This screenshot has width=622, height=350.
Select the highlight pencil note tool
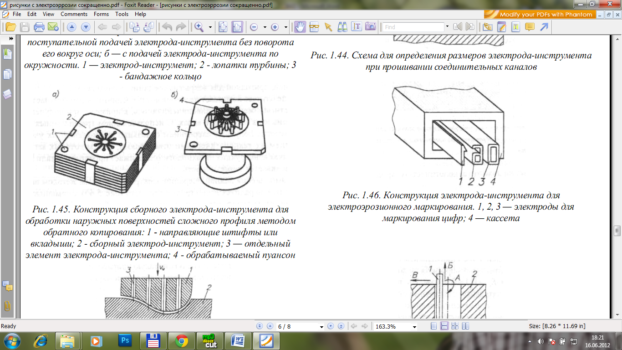502,27
